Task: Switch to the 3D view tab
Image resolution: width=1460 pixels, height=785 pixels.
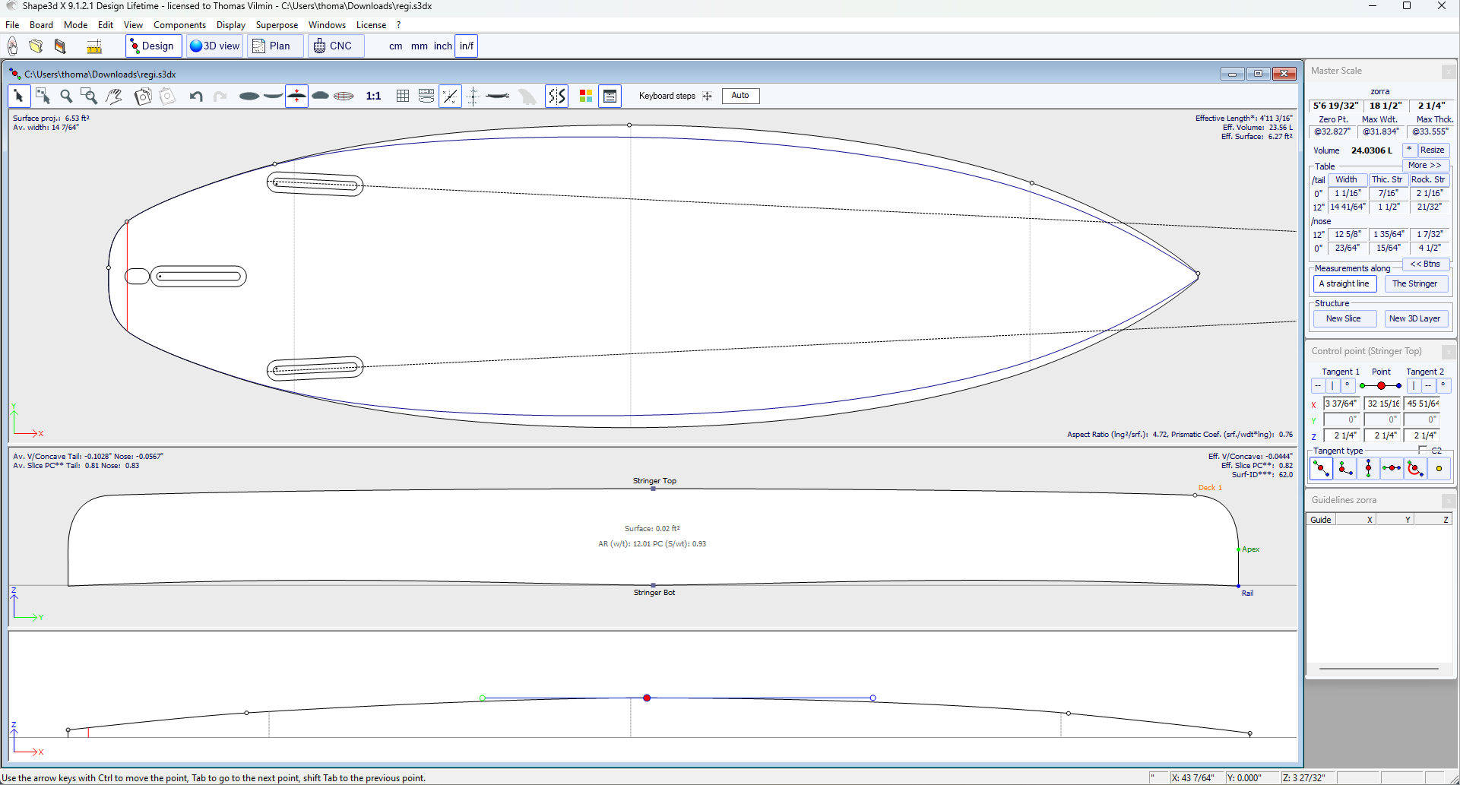Action: 215,46
